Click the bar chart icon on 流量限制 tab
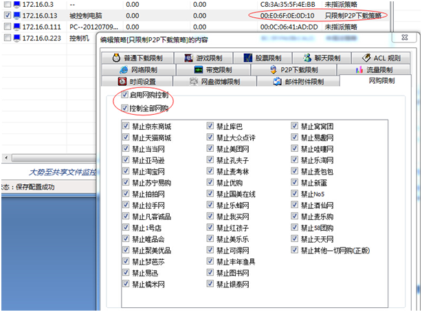422x312 pixels. [359, 70]
